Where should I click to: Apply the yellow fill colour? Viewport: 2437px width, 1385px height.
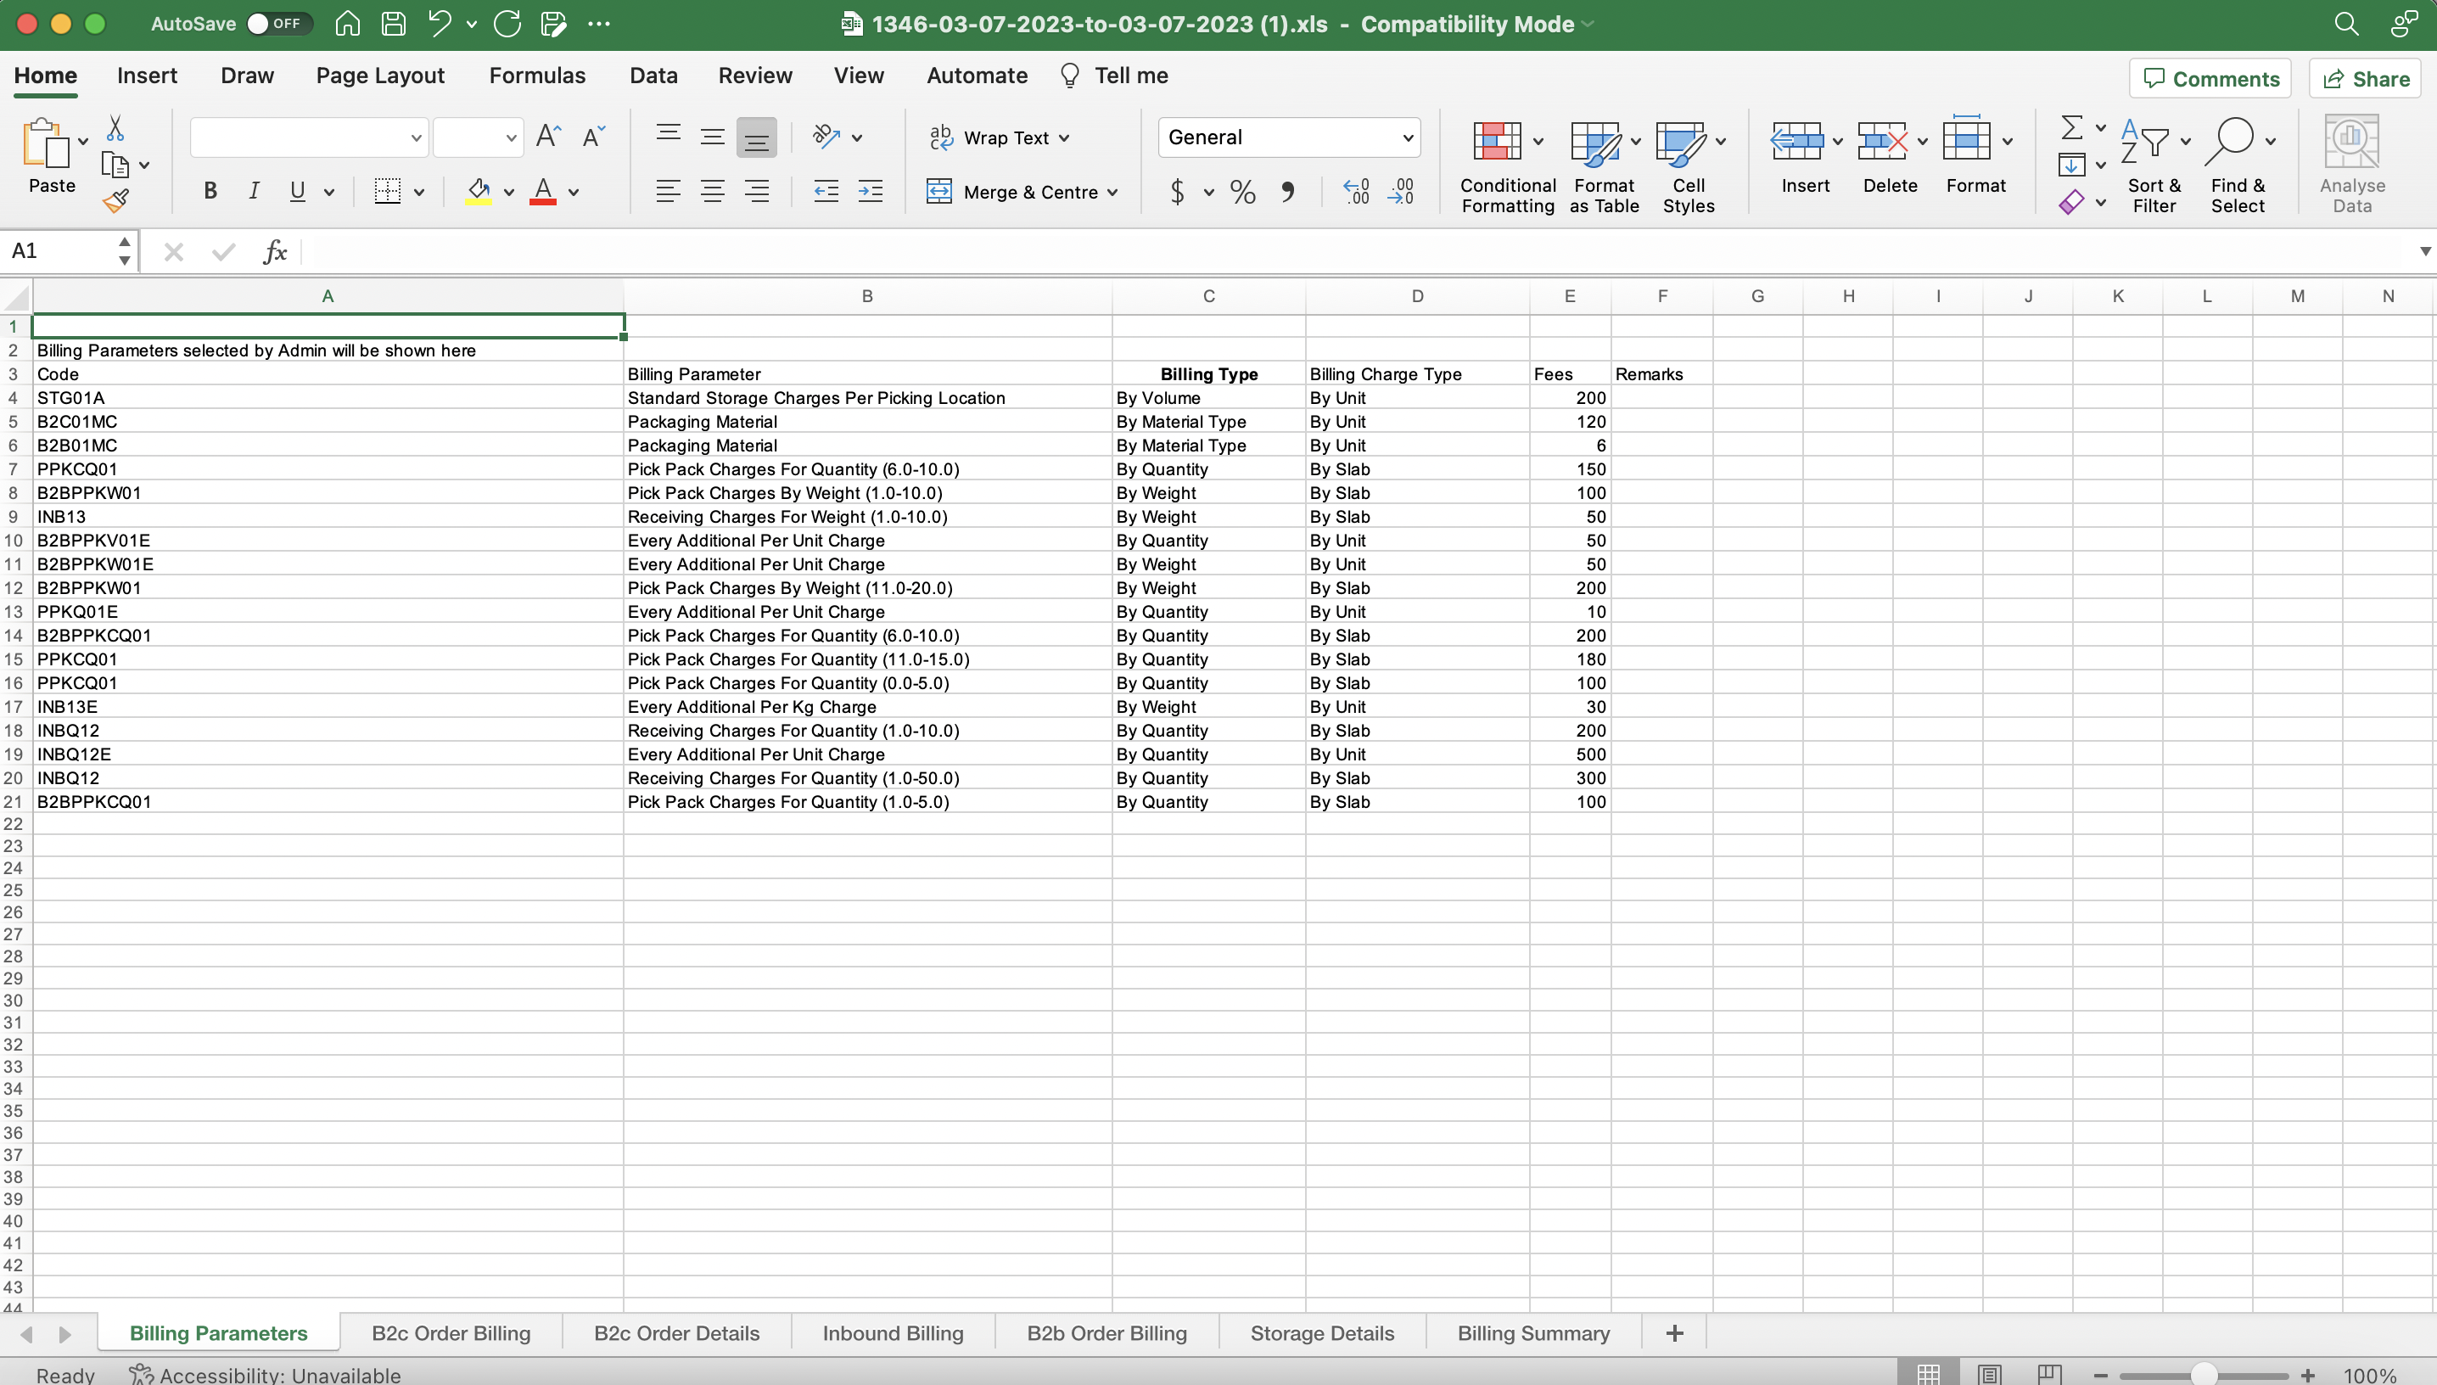coord(479,191)
